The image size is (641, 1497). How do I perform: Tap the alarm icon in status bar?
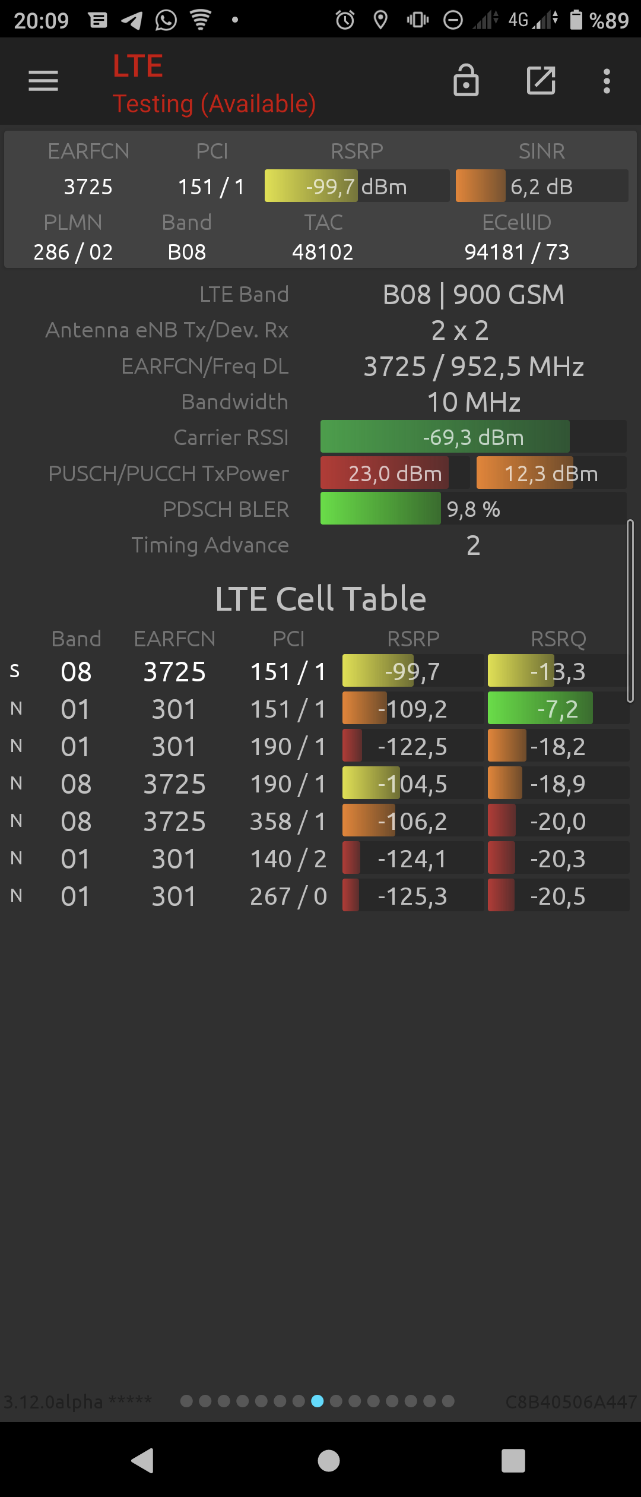tap(345, 20)
